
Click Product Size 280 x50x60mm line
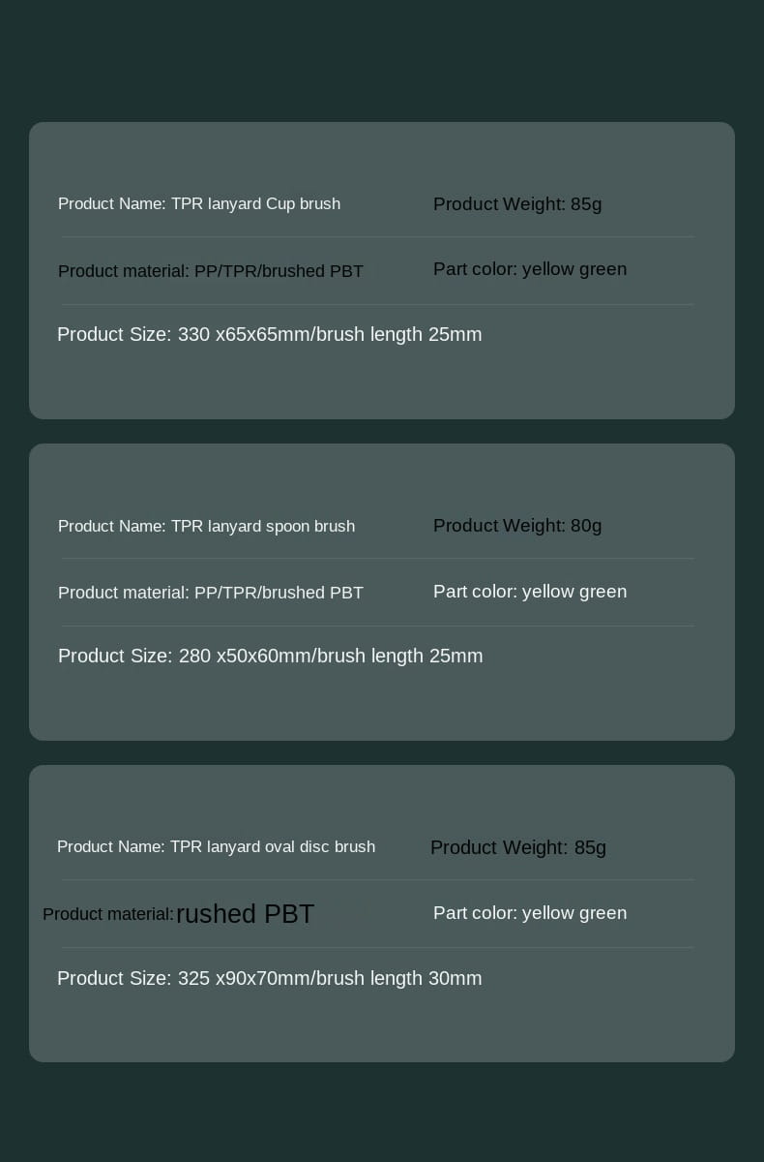click(271, 657)
